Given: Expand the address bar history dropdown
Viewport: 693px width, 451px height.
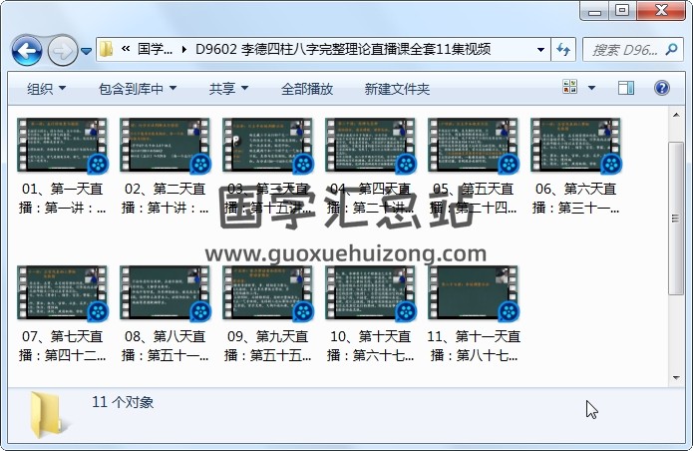Looking at the screenshot, I should 540,49.
